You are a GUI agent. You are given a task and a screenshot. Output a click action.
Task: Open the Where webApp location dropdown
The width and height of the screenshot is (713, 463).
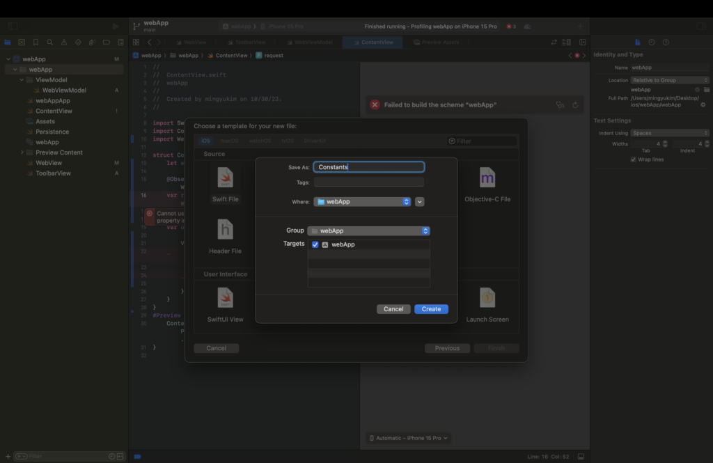click(362, 201)
